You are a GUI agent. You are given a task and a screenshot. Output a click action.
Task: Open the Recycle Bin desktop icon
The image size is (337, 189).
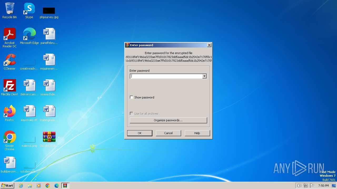9,10
